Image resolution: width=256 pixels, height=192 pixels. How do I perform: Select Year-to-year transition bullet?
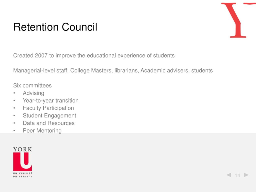point(50,100)
